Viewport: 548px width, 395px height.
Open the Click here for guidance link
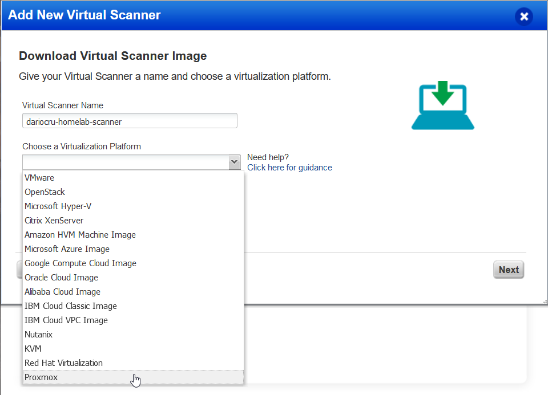pos(289,167)
